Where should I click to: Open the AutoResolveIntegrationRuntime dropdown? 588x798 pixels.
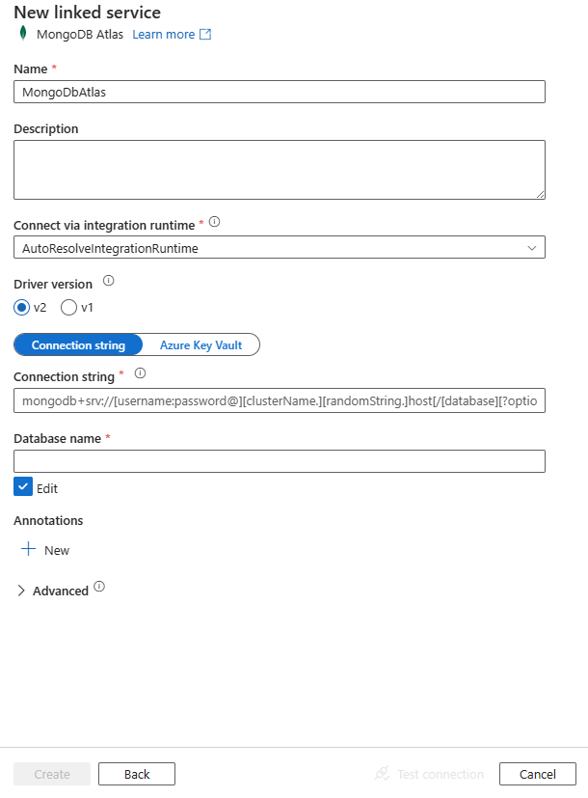[x=532, y=246]
